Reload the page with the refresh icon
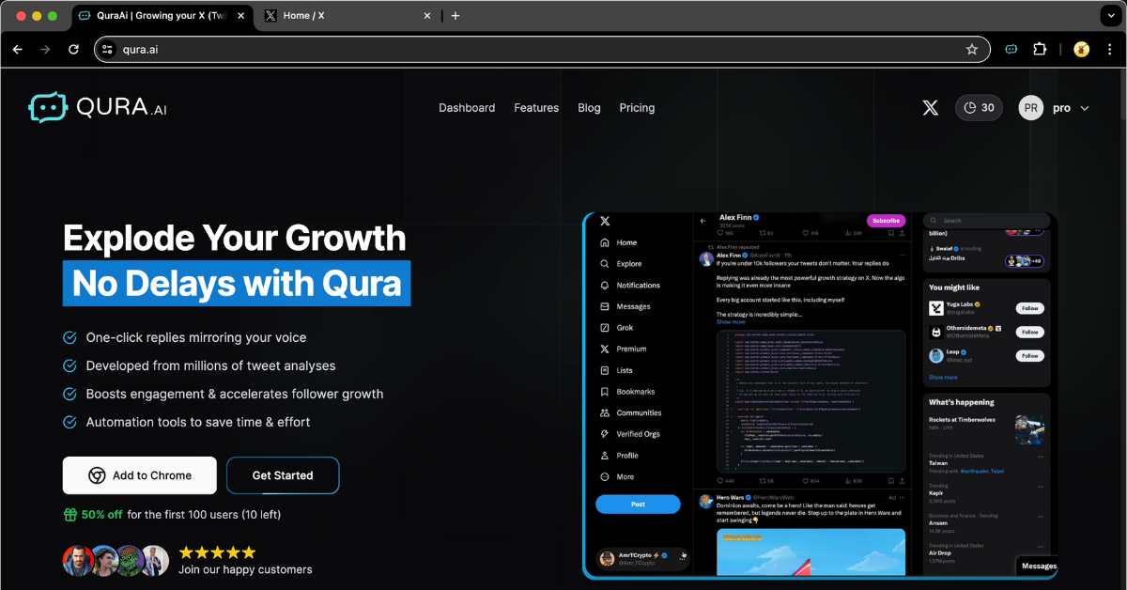The image size is (1127, 590). pos(73,49)
